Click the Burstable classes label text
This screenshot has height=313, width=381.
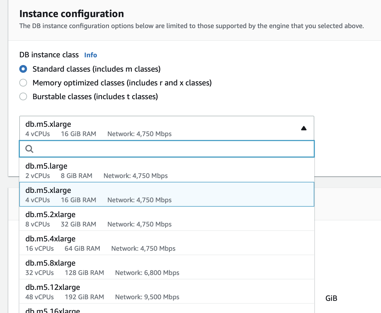pos(95,96)
